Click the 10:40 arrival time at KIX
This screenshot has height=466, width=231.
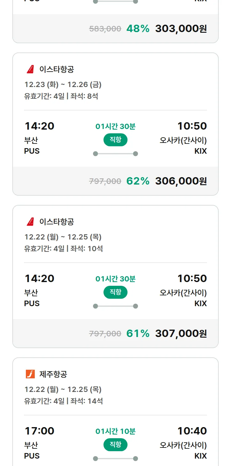192,431
